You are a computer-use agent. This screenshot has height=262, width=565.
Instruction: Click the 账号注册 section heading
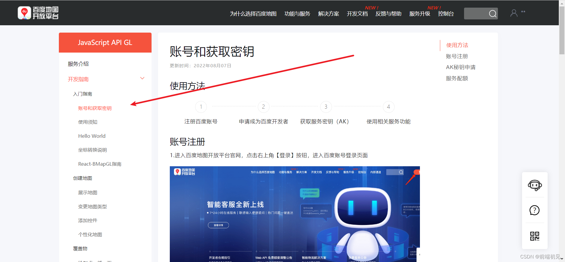coord(187,142)
